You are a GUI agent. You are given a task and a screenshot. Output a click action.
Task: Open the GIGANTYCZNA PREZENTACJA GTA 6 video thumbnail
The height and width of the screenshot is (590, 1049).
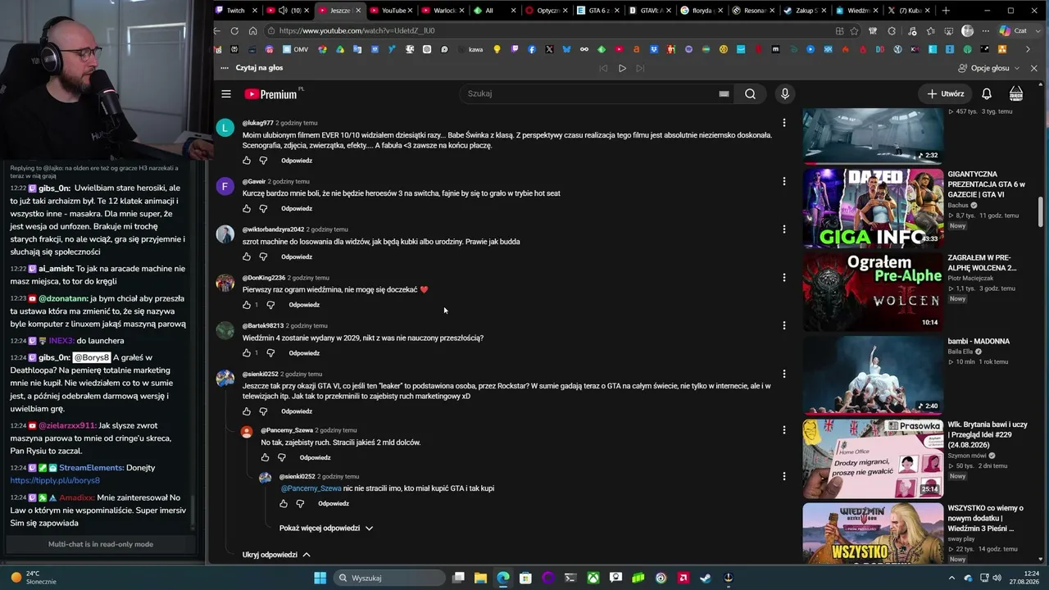[x=873, y=208]
